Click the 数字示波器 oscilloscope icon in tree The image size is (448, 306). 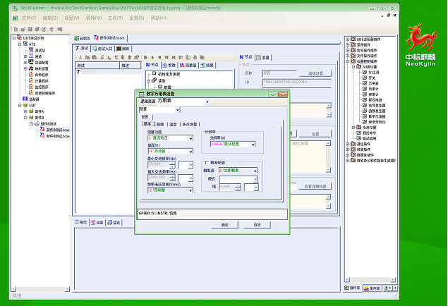(x=365, y=116)
